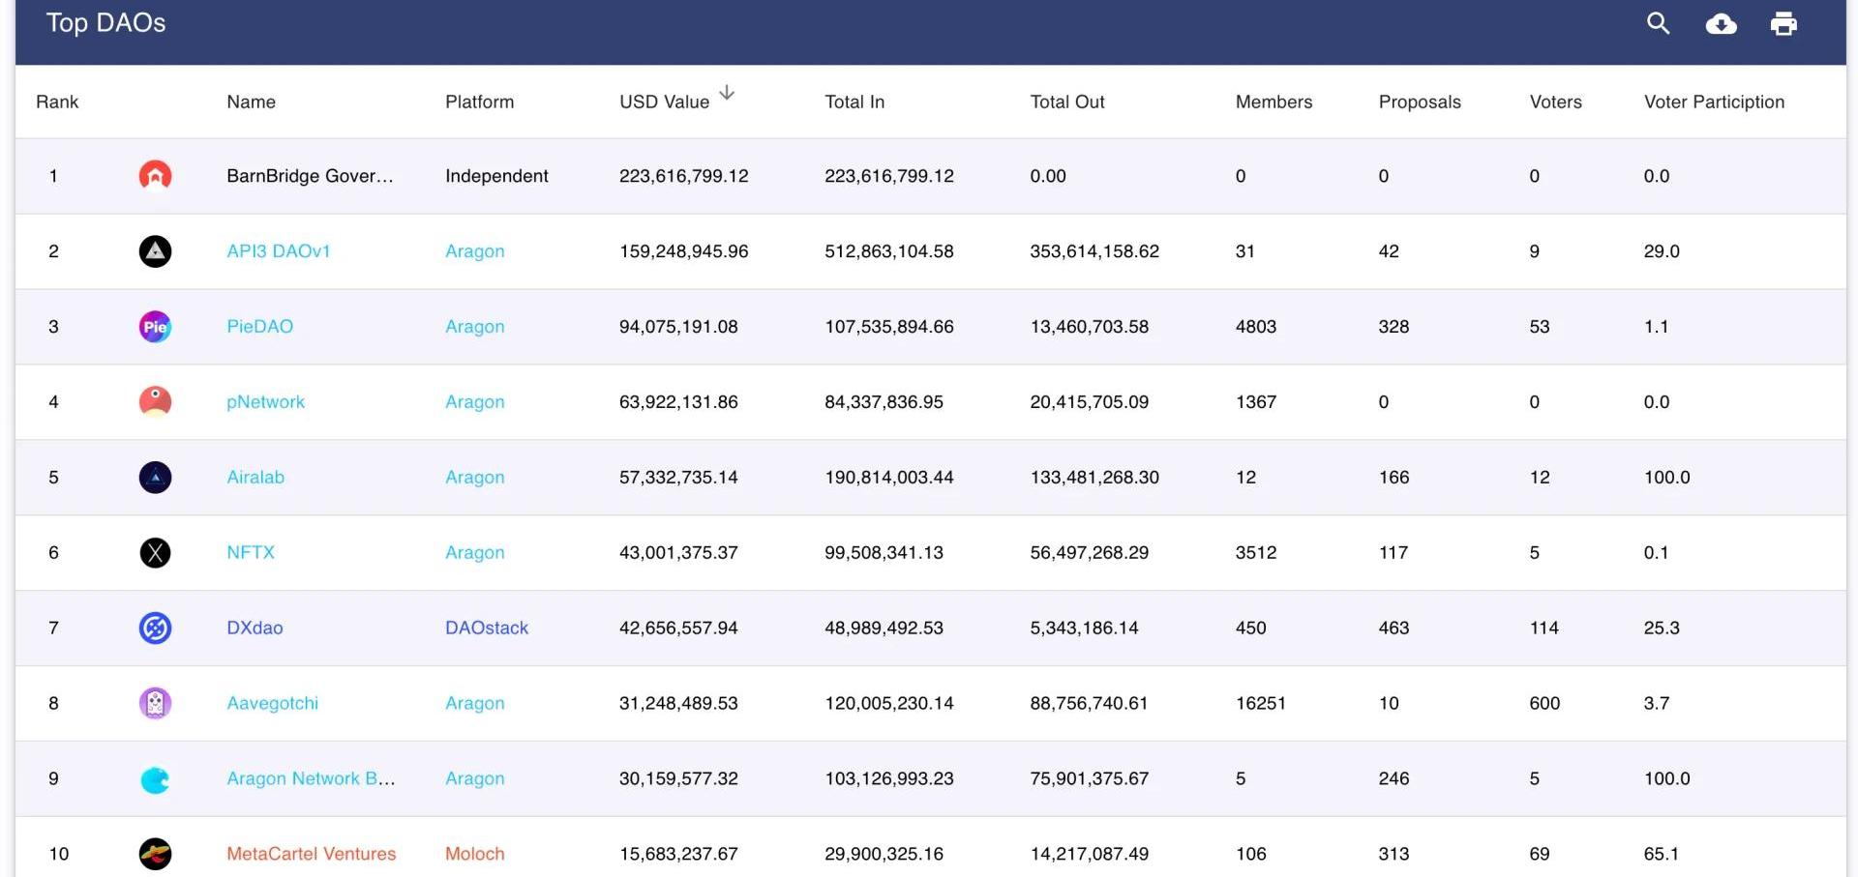Open Aragon platform link in PieDAO row
This screenshot has width=1858, height=877.
(x=474, y=327)
